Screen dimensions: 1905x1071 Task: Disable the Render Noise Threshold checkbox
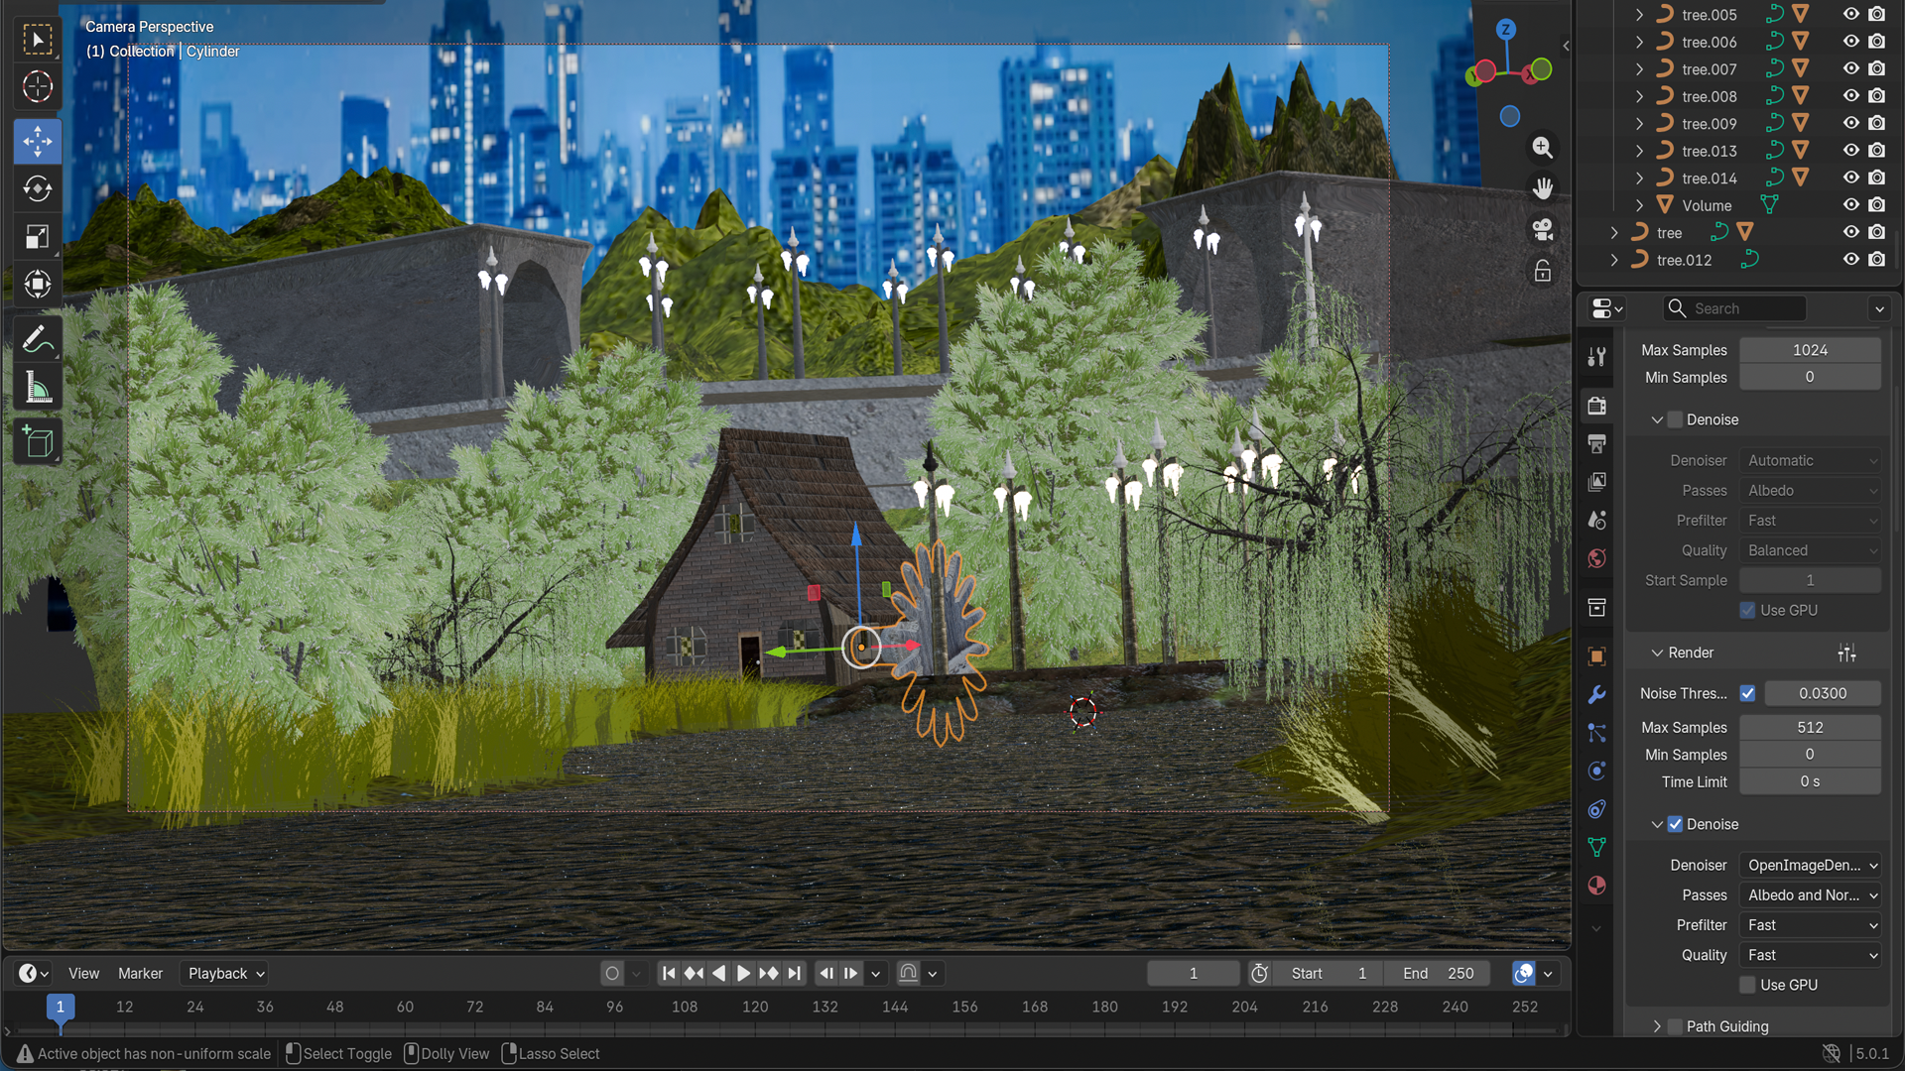1747,693
